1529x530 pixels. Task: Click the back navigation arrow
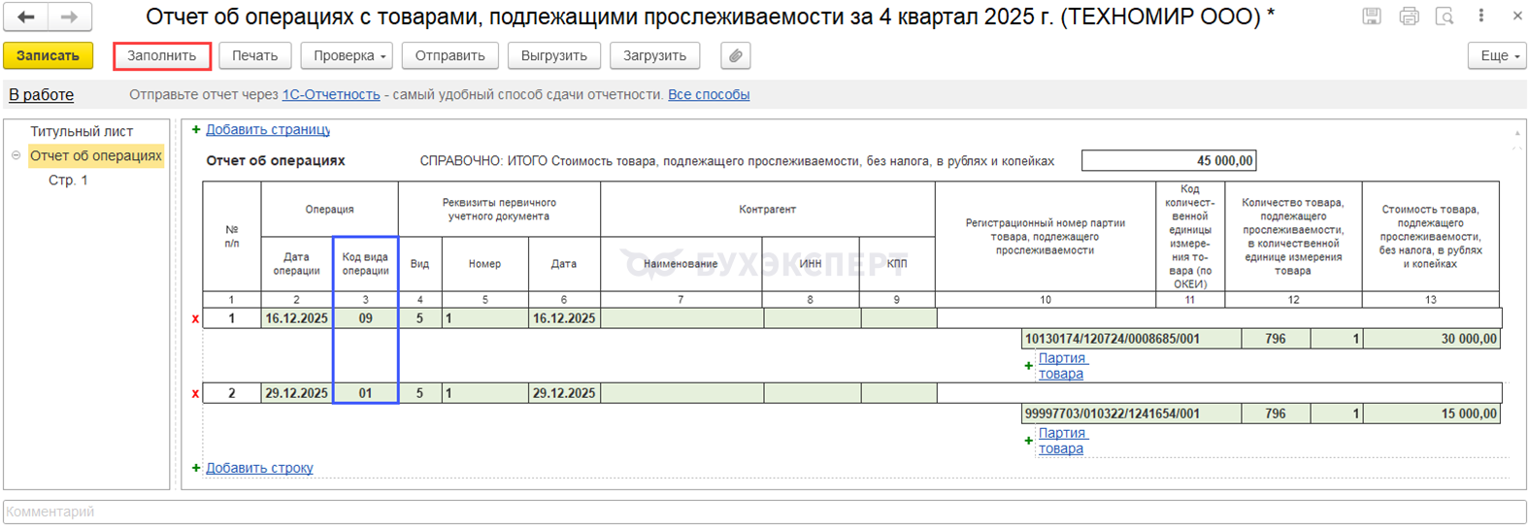click(26, 17)
